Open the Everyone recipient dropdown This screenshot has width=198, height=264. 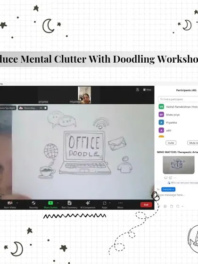click(168, 190)
